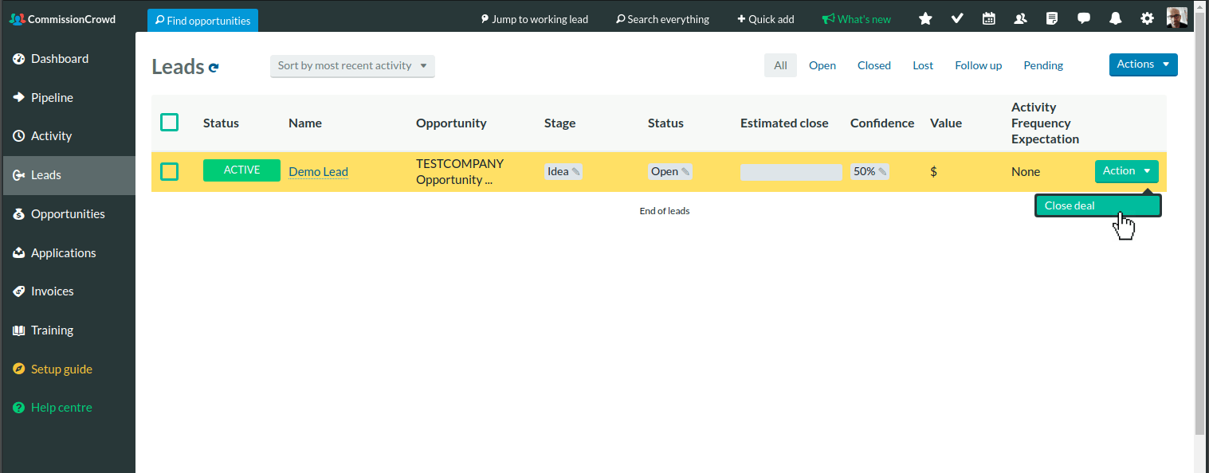
Task: Open the notifications bell icon
Action: pos(1116,19)
